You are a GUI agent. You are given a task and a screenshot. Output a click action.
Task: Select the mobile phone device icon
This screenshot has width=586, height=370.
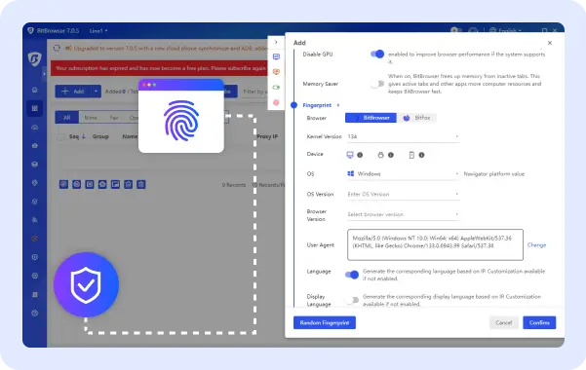[411, 155]
